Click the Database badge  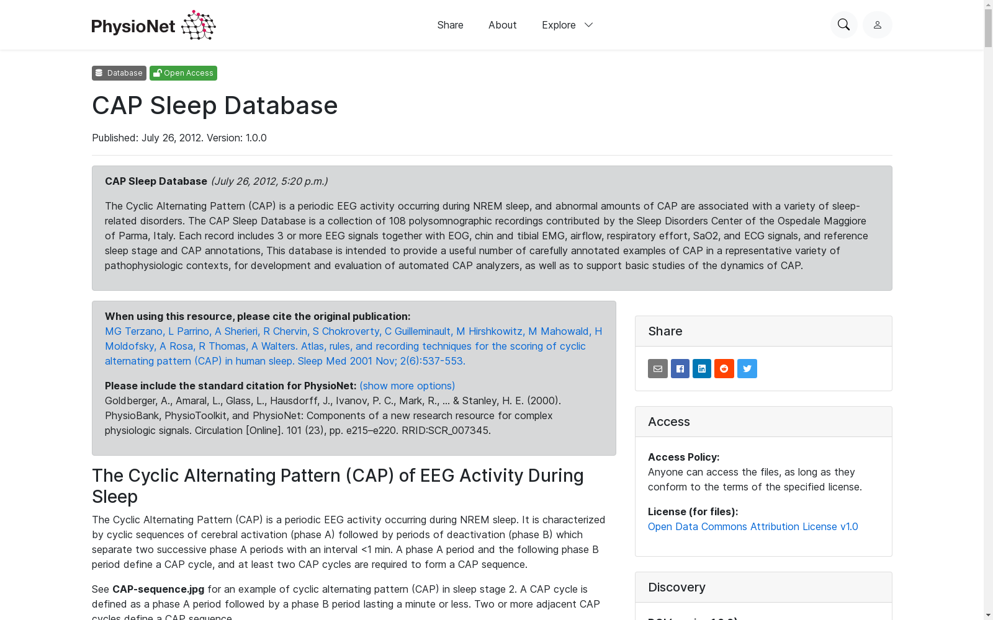[119, 73]
